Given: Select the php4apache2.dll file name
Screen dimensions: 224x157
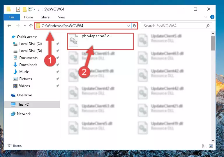Looking at the screenshot, I should tap(97, 36).
